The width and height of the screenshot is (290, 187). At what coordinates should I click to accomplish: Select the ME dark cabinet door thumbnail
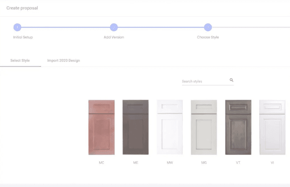coord(135,127)
